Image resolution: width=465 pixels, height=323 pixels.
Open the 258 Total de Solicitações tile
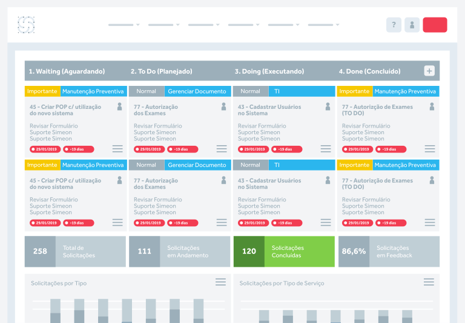75,252
